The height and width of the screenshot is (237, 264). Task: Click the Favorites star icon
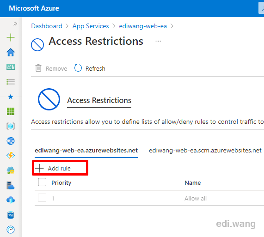point(11,97)
